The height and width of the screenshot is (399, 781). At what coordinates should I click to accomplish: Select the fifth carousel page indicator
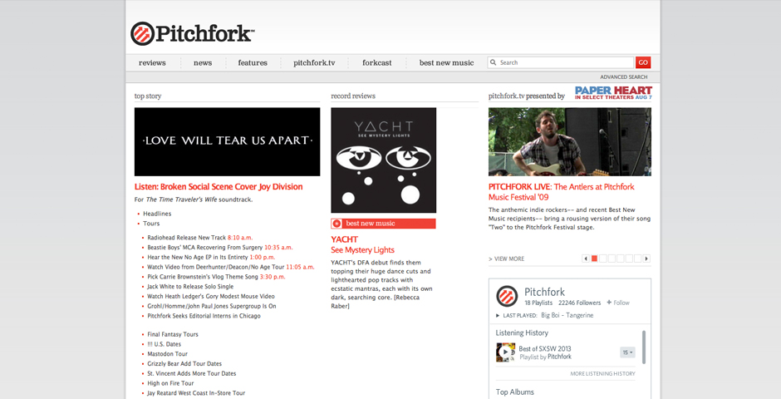click(x=629, y=259)
